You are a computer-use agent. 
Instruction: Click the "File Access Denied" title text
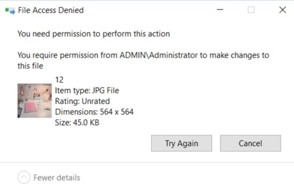[51, 10]
